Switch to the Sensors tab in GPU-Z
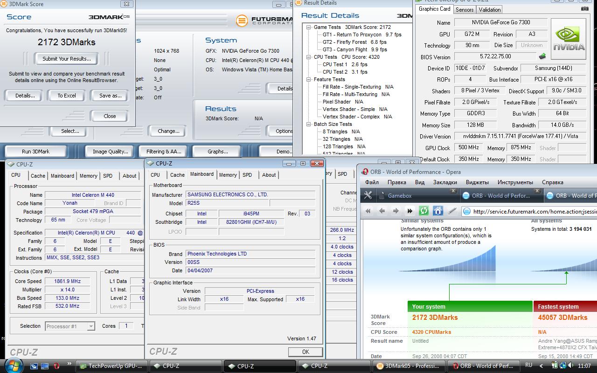Viewport: 597px width, 373px height. (465, 10)
